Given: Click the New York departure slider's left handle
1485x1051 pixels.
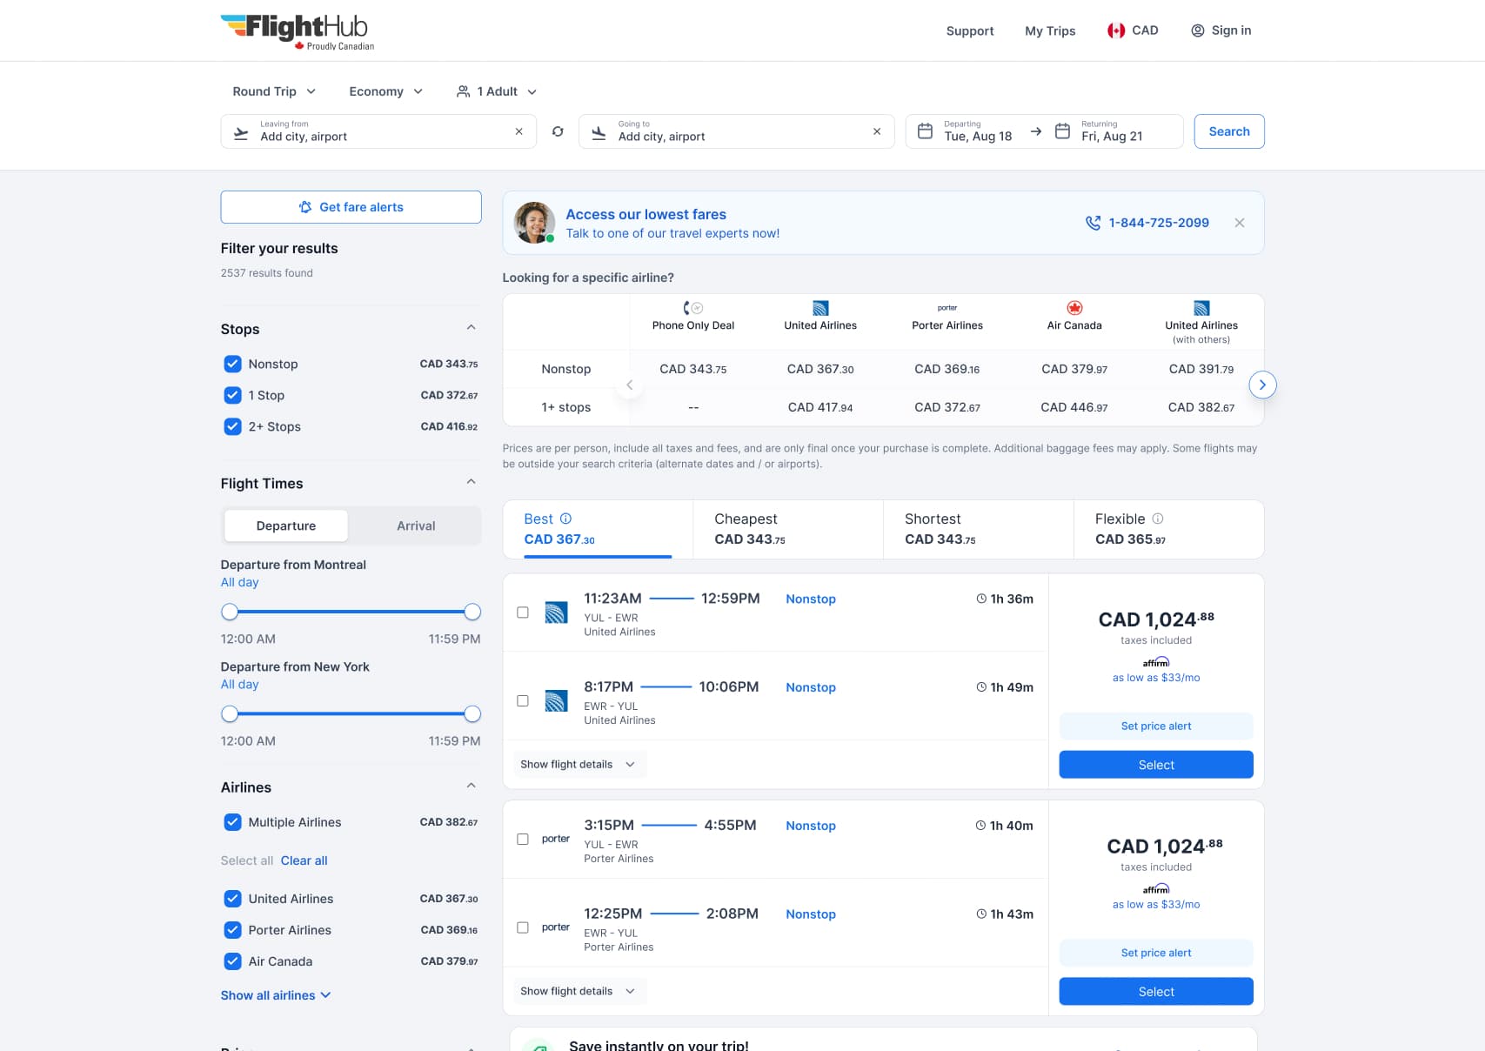Looking at the screenshot, I should click(230, 713).
